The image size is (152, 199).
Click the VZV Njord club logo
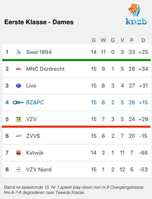(x=18, y=169)
